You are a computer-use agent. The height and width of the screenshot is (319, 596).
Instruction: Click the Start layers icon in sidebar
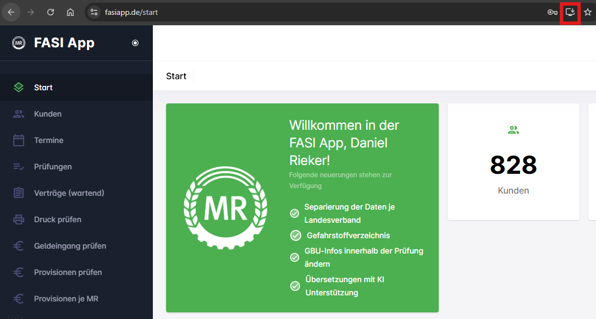[19, 87]
